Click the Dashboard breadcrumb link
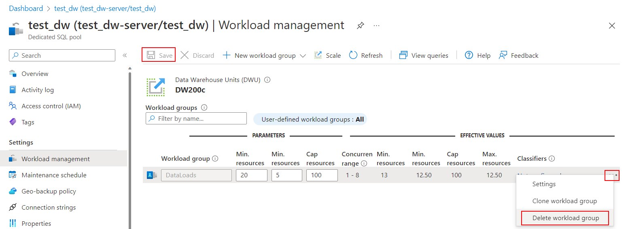 click(x=26, y=8)
